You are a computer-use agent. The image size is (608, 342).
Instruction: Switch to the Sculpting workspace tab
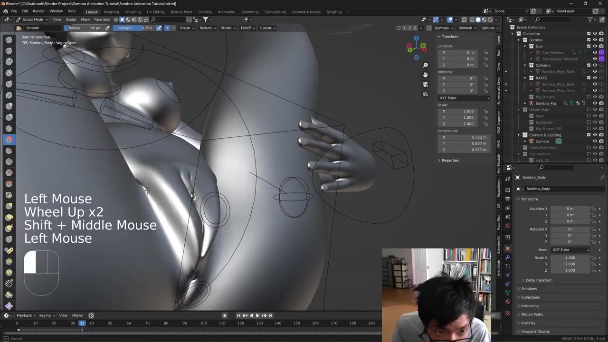coord(133,12)
